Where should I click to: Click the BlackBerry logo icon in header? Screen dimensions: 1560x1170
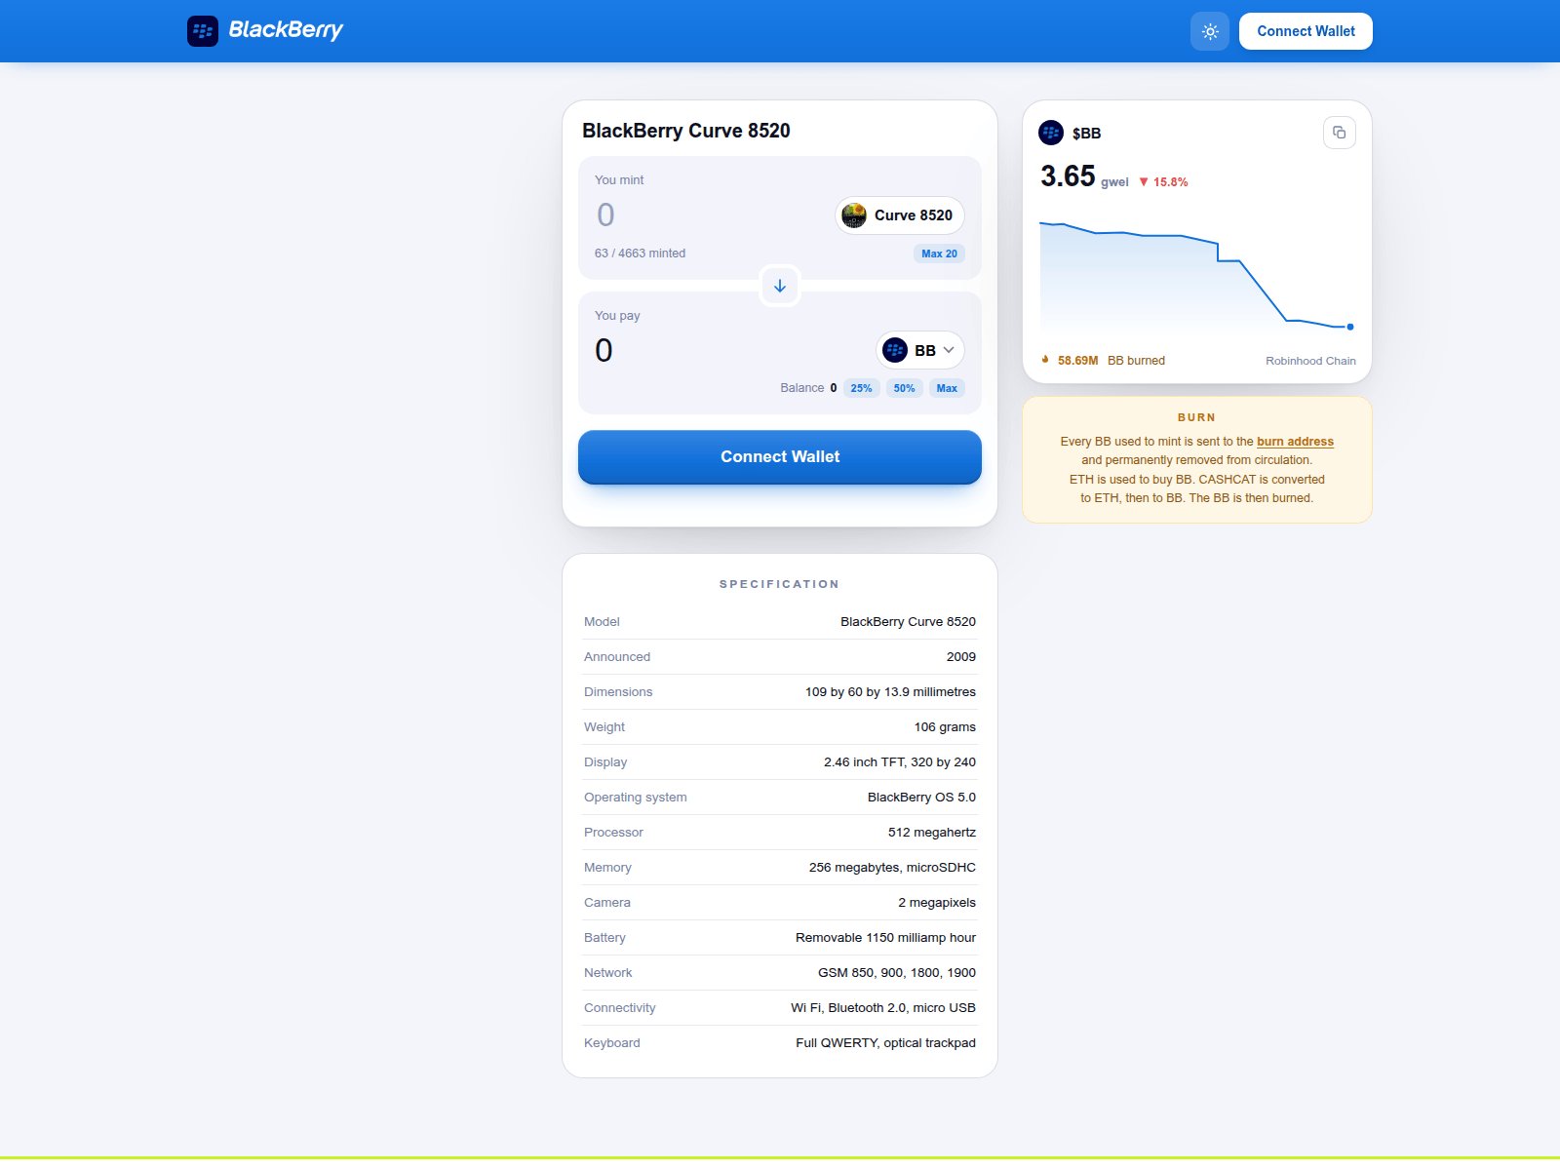click(203, 31)
